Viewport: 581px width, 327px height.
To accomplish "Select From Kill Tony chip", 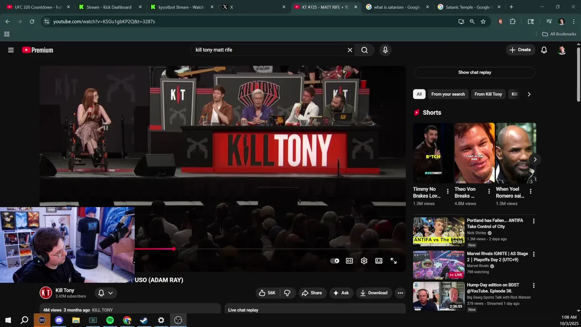I will point(488,94).
